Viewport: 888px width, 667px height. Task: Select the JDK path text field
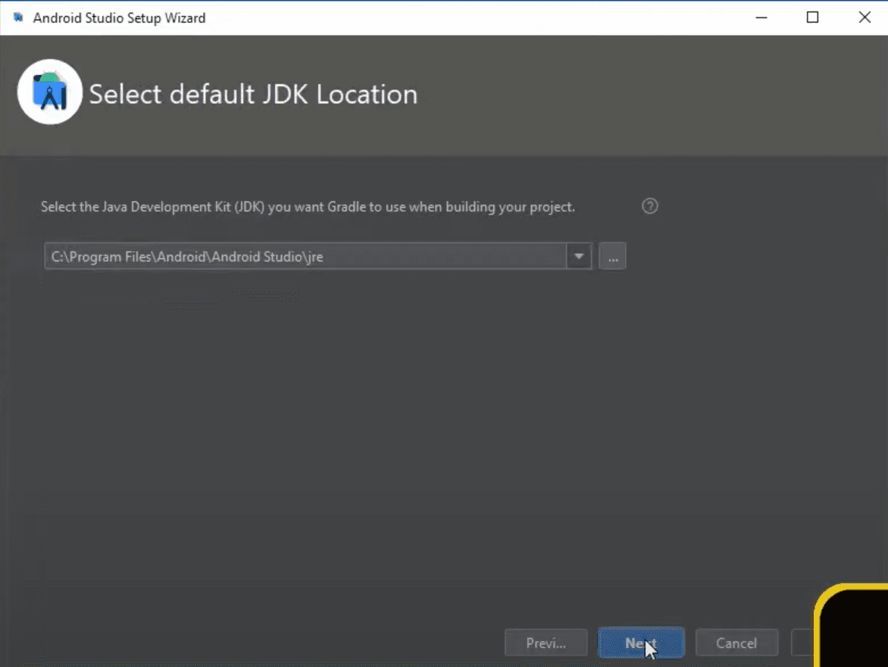[303, 256]
